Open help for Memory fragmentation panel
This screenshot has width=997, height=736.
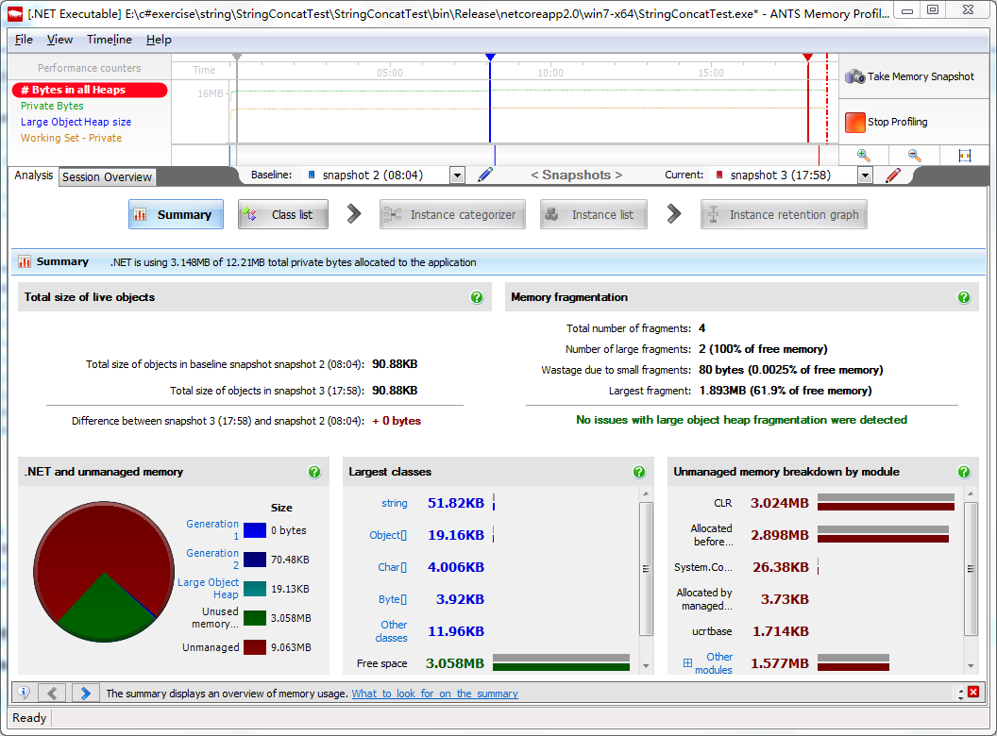click(964, 297)
